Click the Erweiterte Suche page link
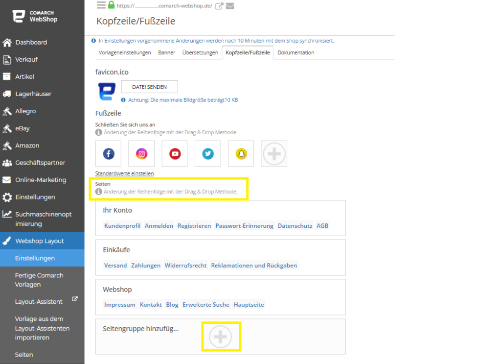This screenshot has height=364, width=501. pos(206,305)
